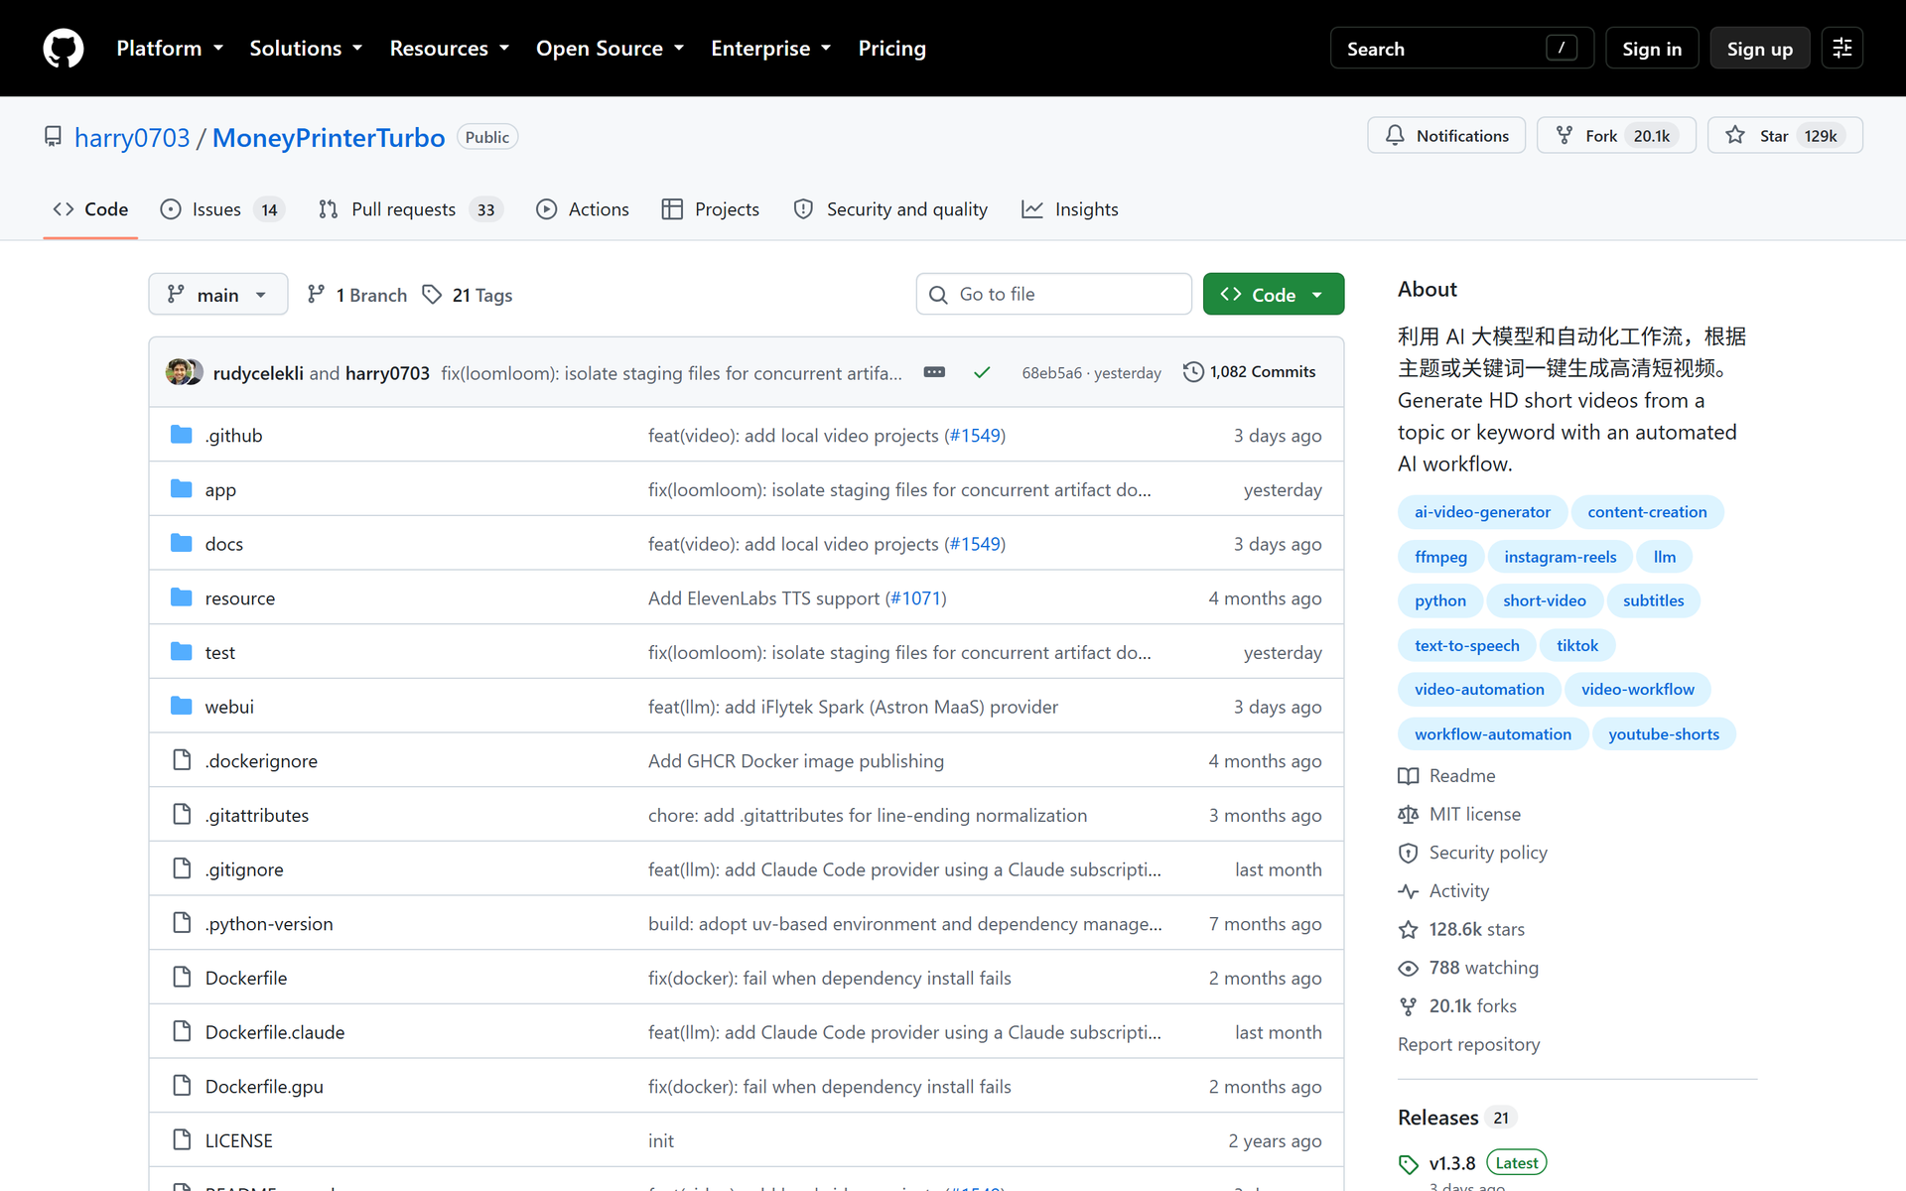Click the tag icon beside 21 Tags
The image size is (1906, 1191).
point(432,295)
